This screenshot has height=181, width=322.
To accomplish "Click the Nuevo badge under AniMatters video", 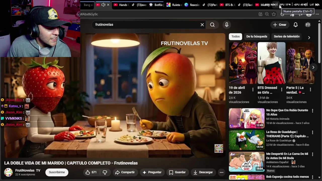I will 270,171.
